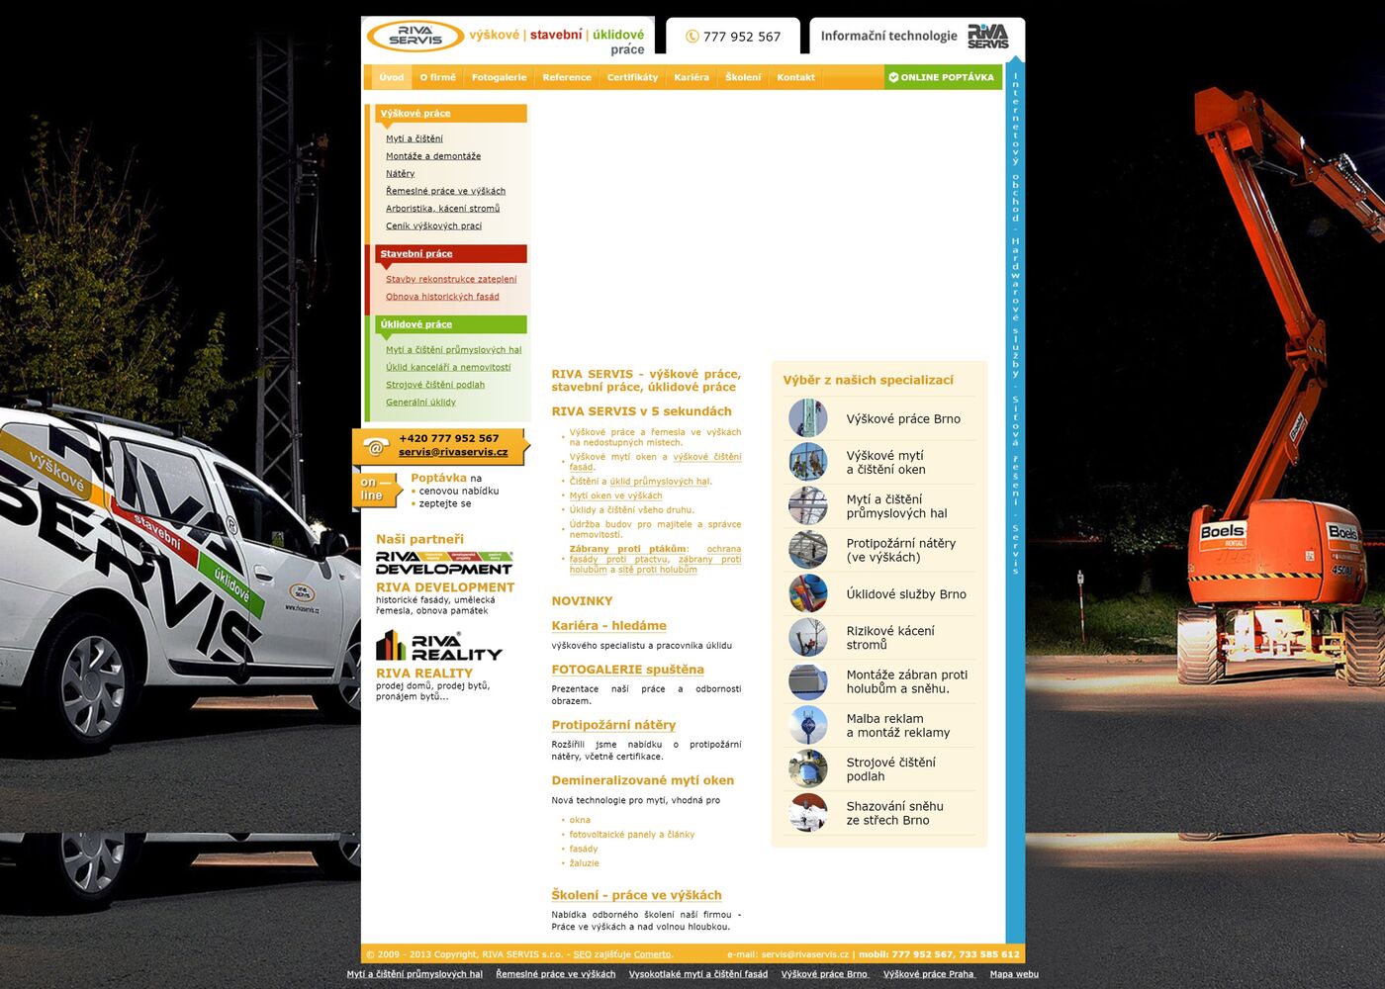Click thumbnail for Strojové čištění podlah
Screen dimensions: 1385x989
point(807,768)
